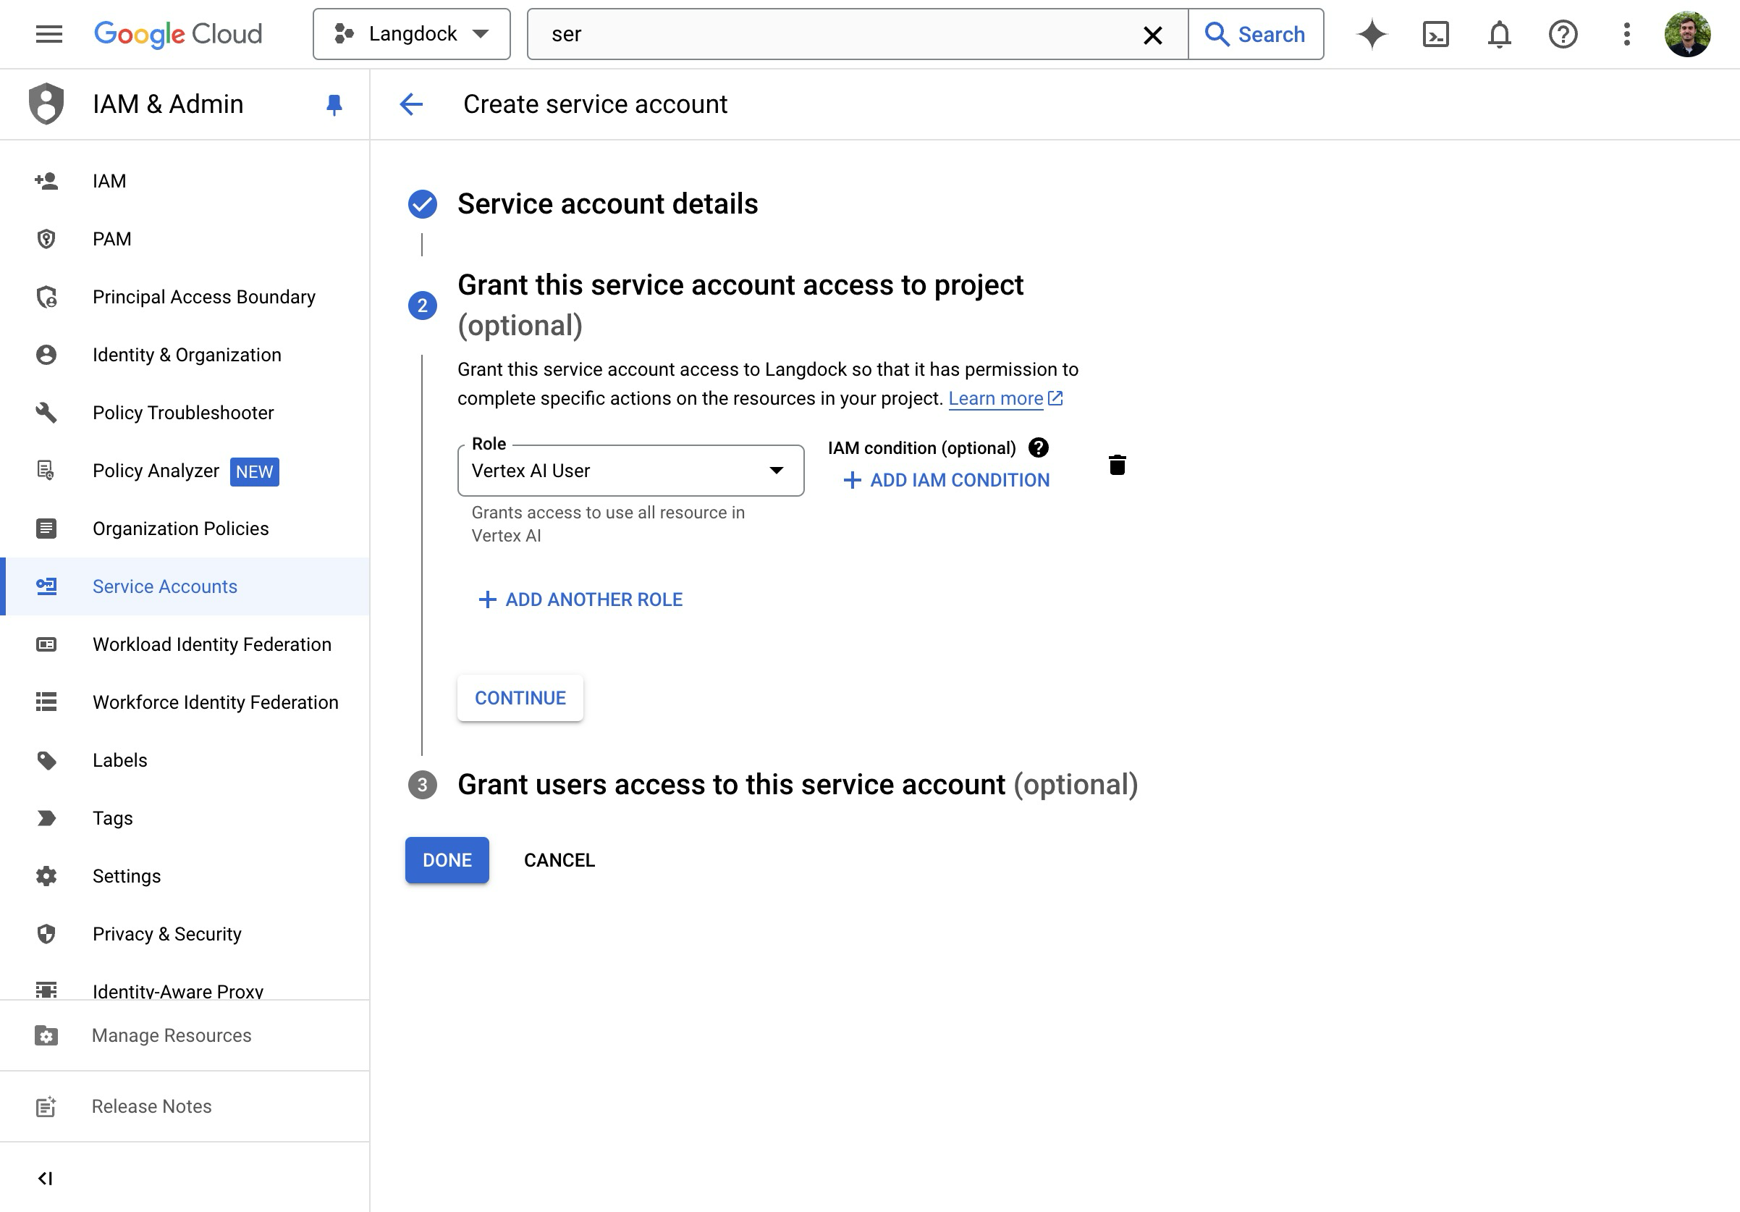1740x1212 pixels.
Task: Expand the Service account details step
Action: tap(607, 203)
